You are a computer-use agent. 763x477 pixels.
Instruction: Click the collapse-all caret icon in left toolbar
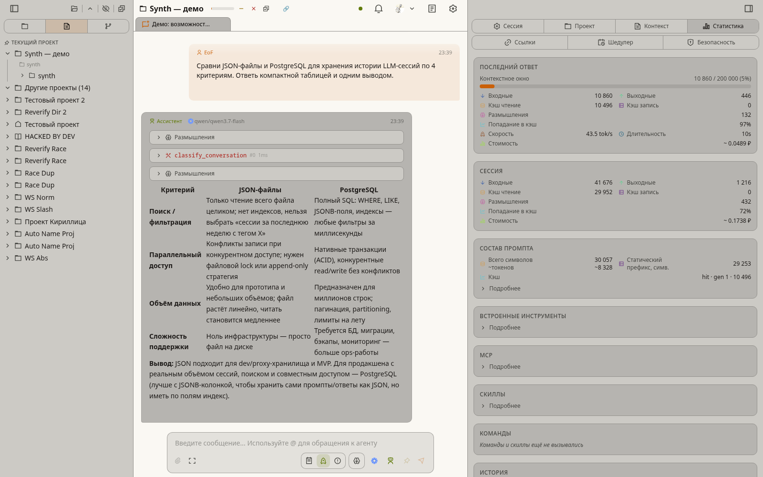click(90, 9)
